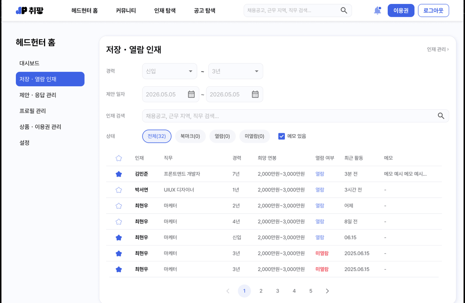Open 커뮤니티 in top navigation
This screenshot has height=303, width=465.
[x=126, y=11]
